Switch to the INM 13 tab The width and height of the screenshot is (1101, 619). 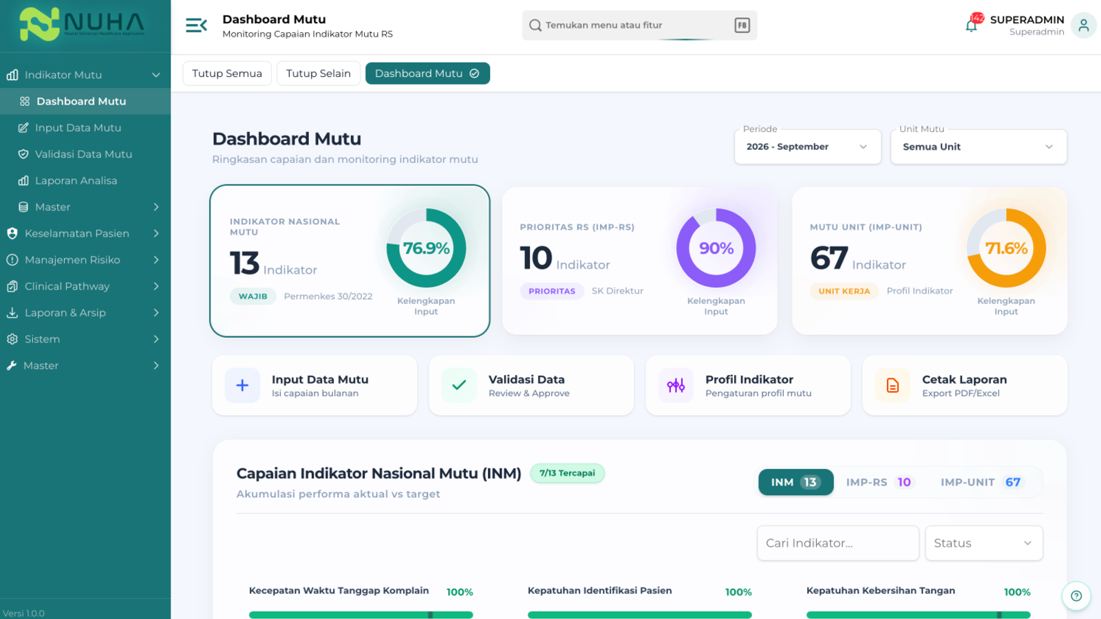click(795, 482)
